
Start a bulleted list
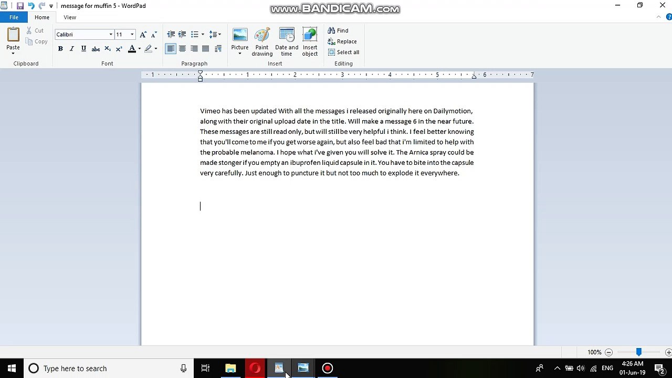click(x=194, y=35)
